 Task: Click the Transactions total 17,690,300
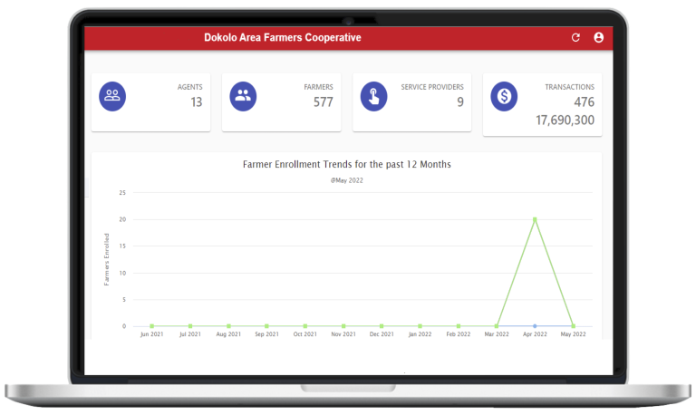(x=565, y=120)
